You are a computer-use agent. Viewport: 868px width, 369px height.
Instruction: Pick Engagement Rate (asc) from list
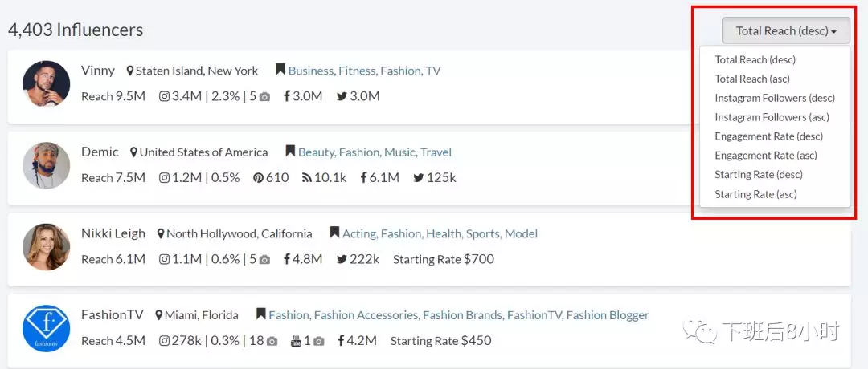click(766, 156)
